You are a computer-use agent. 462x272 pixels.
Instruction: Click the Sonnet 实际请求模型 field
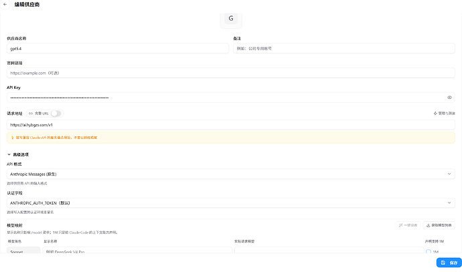[x=329, y=250]
